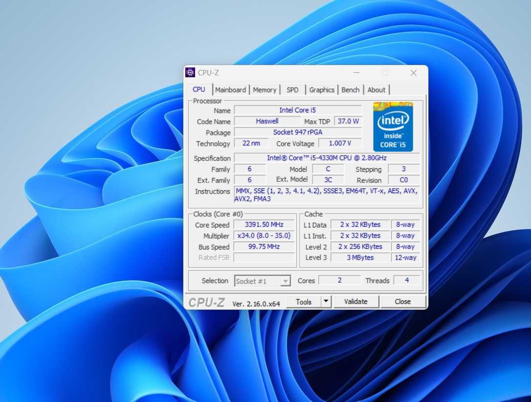Click the 'Clocks (Core #0)' group label

click(x=218, y=214)
